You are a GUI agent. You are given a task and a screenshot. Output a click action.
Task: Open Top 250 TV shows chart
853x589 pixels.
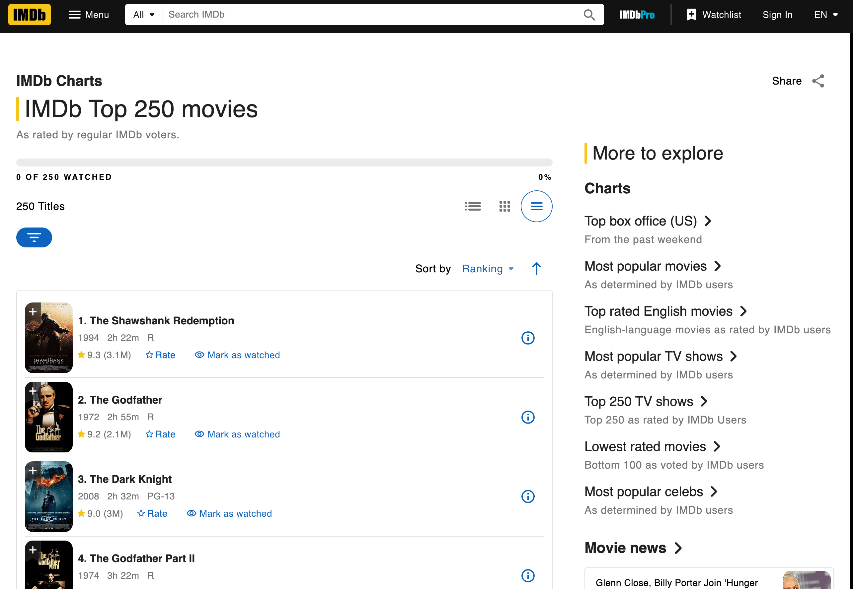pyautogui.click(x=646, y=401)
